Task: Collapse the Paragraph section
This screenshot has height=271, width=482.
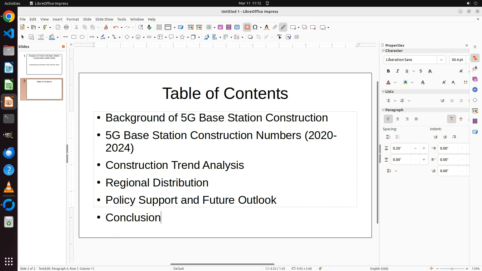Action: [383, 110]
